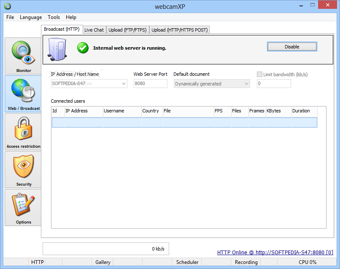The width and height of the screenshot is (340, 269).
Task: Open the HTTP Online SOFTPEDIA-S47:8080 link
Action: (275, 252)
